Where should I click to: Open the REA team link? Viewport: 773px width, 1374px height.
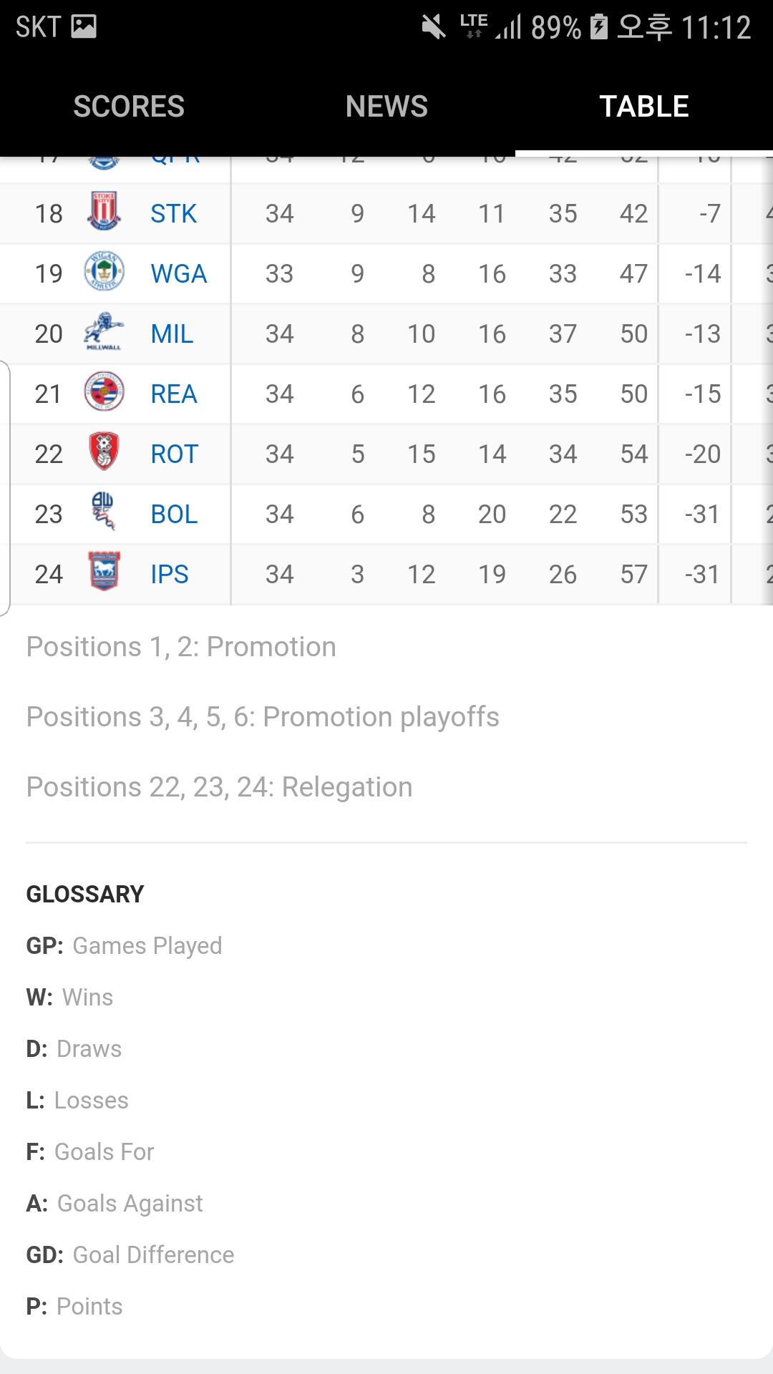coord(173,394)
